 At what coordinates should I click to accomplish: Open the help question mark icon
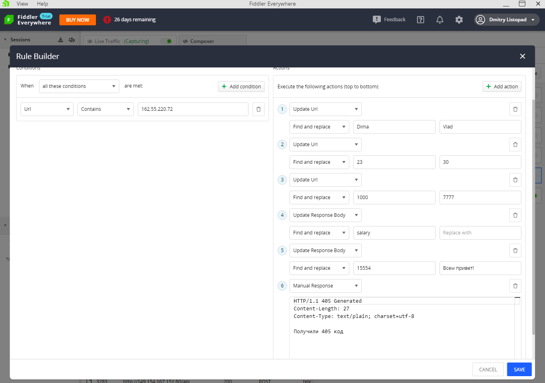tap(420, 19)
